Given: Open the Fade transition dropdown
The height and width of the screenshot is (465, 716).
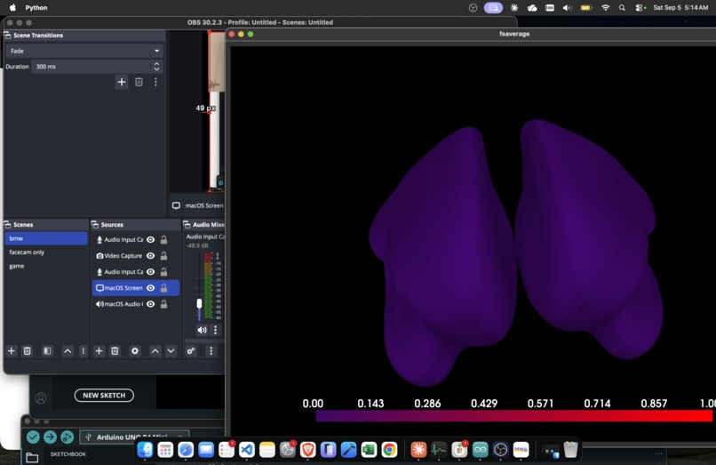Looking at the screenshot, I should click(84, 51).
